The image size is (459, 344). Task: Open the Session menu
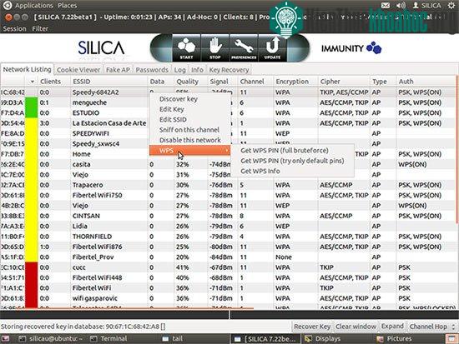point(14,28)
